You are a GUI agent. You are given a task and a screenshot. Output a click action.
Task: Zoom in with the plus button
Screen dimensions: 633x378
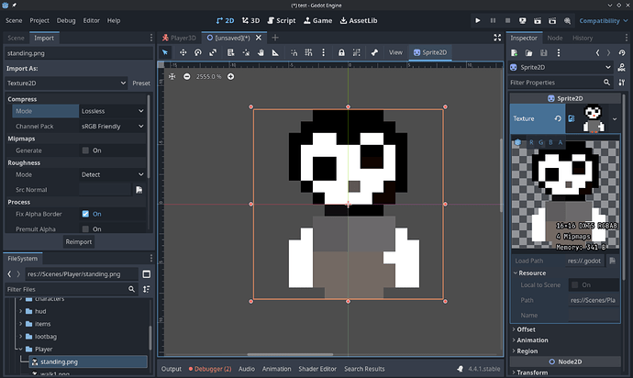pyautogui.click(x=230, y=76)
